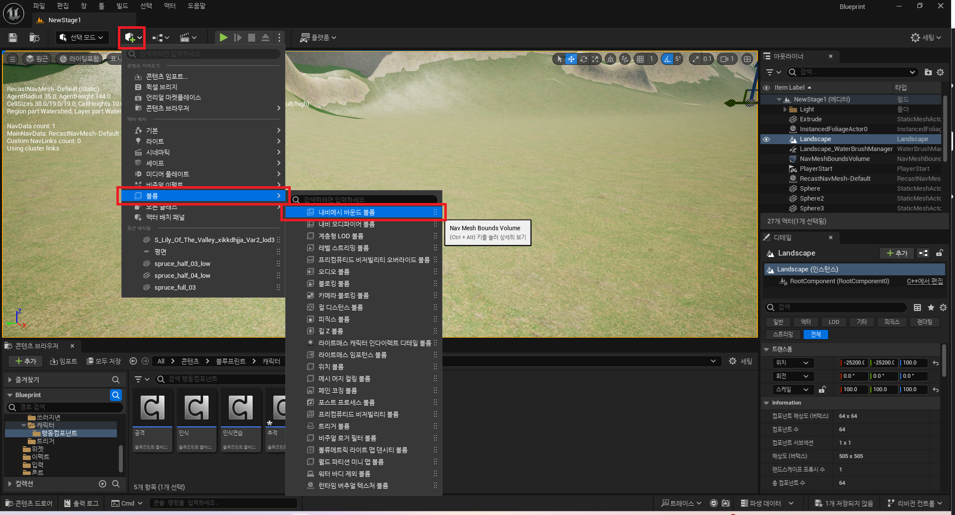This screenshot has height=515, width=955.
Task: Select the LOD filter in Details
Action: click(834, 322)
